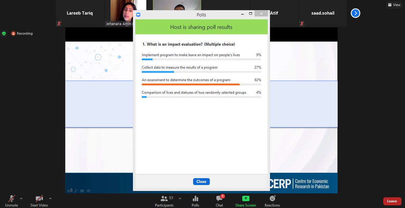Viewport: 405px width, 208px height.
Task: Select 'Comparison of lives and statuses' option
Action: point(194,93)
